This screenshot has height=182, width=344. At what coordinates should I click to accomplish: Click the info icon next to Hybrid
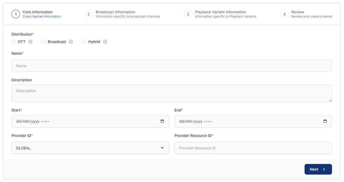click(x=105, y=42)
